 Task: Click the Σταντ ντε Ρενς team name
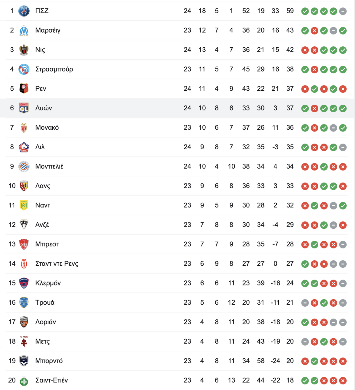[57, 264]
